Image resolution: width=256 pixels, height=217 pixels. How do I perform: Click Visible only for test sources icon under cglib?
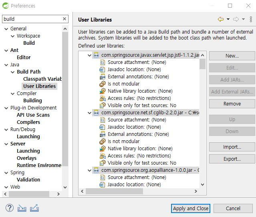pos(103,163)
